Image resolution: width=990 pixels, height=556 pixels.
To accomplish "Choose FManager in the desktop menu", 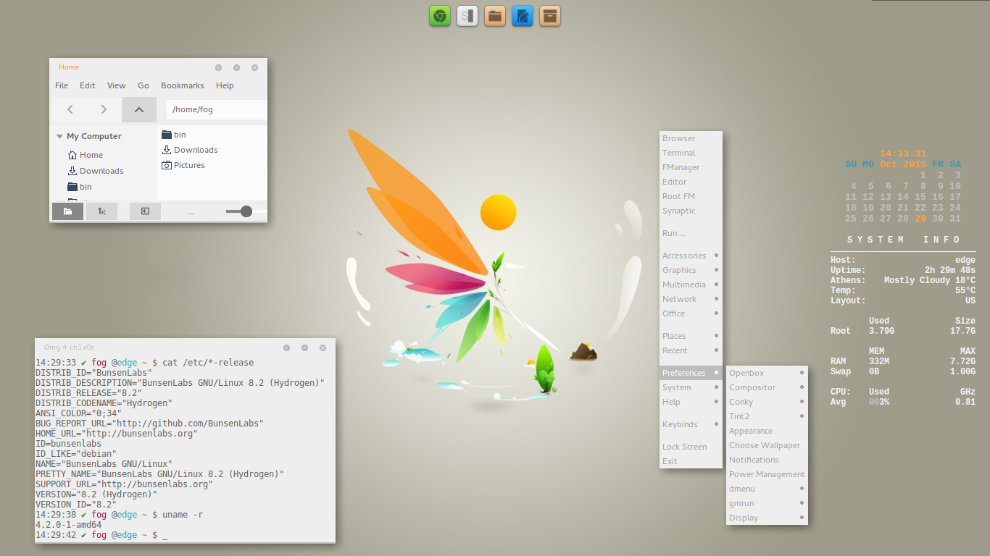I will pos(691,167).
